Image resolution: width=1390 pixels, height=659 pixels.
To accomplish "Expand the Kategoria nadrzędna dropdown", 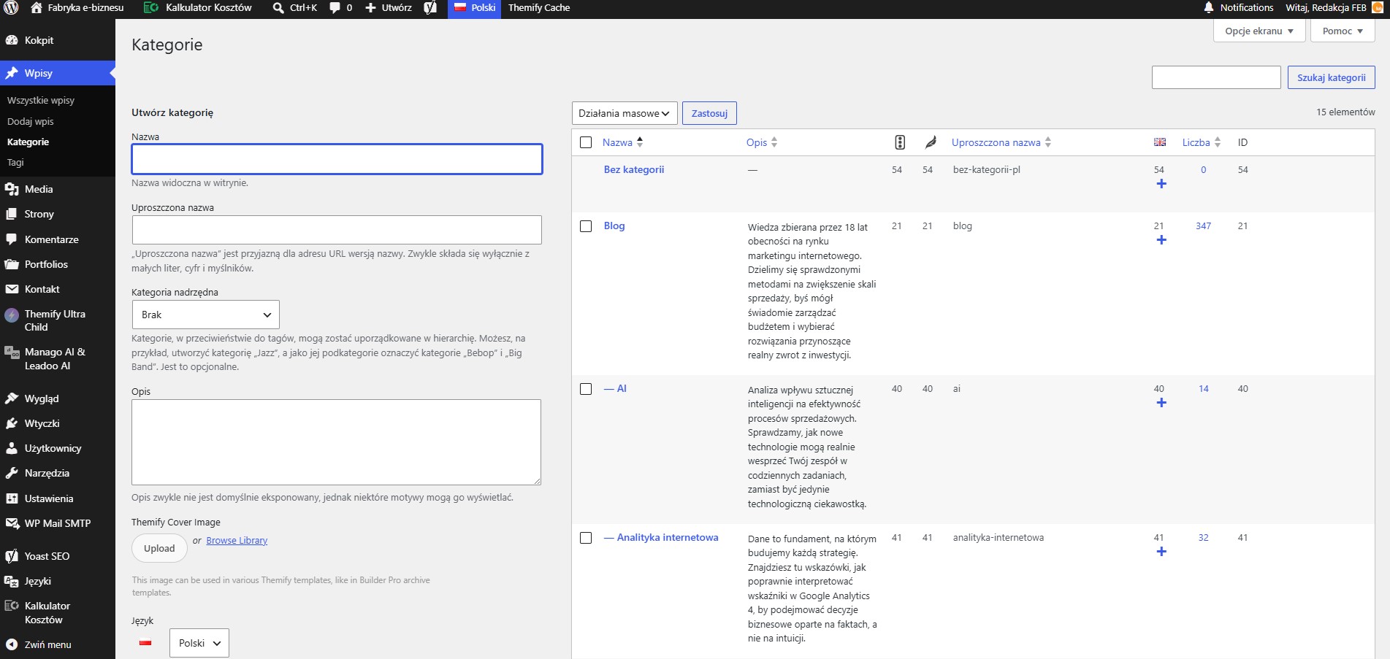I will point(206,315).
